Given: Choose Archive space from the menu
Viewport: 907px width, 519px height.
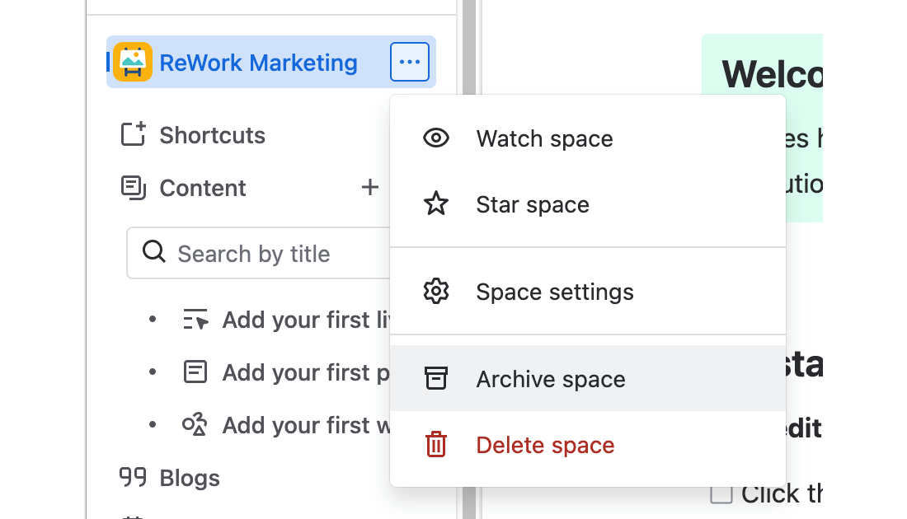Looking at the screenshot, I should [550, 378].
